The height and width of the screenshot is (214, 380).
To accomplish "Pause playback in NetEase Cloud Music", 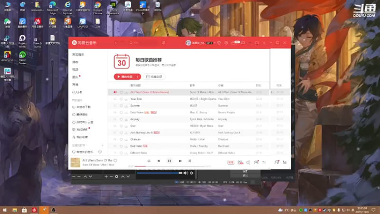I will point(170,161).
